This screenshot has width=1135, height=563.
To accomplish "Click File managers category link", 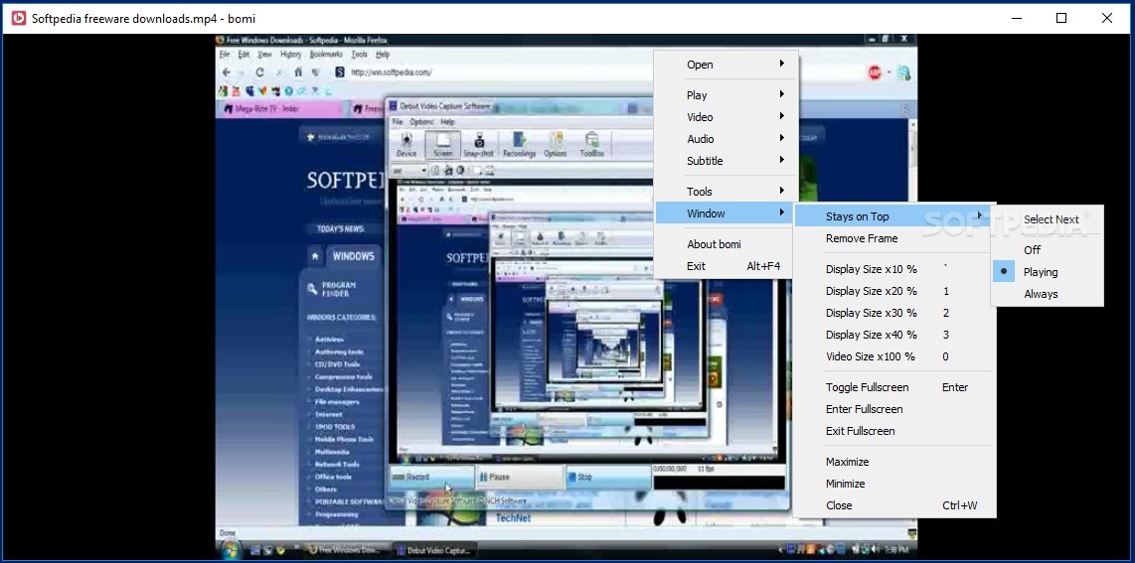I will click(337, 402).
